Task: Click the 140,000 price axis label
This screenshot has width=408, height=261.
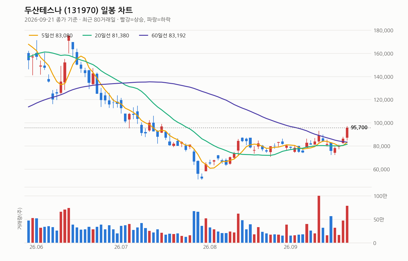Action: pyautogui.click(x=383, y=77)
